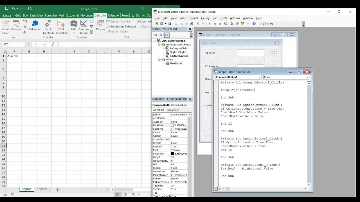Collapse the VBAProject (Kitap1) tree node

tap(155, 41)
